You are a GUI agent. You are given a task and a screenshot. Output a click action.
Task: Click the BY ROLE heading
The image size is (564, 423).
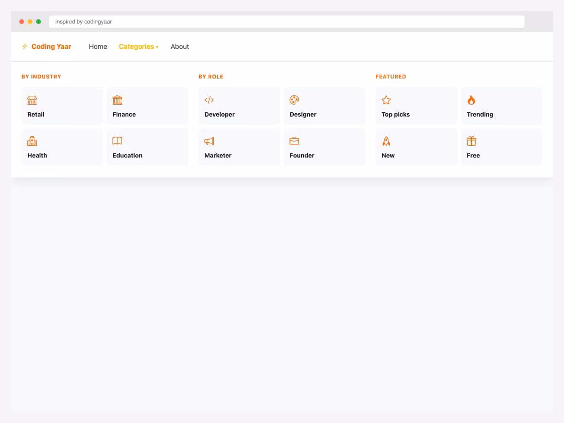click(211, 77)
